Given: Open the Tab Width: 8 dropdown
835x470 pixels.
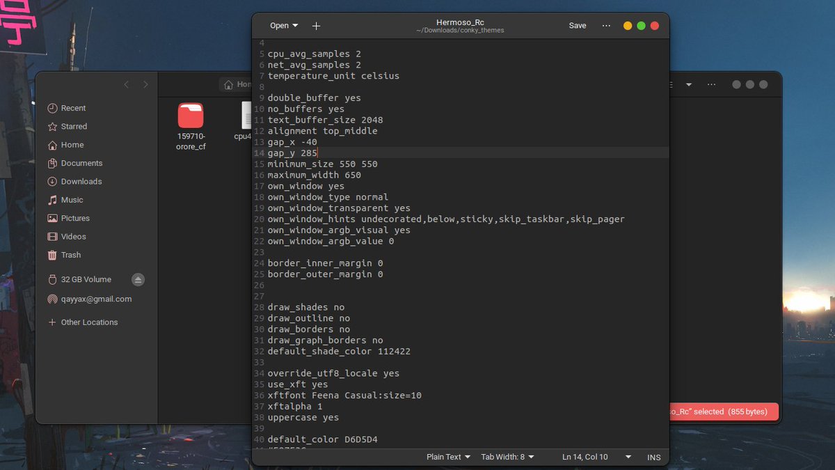Looking at the screenshot, I should point(508,457).
